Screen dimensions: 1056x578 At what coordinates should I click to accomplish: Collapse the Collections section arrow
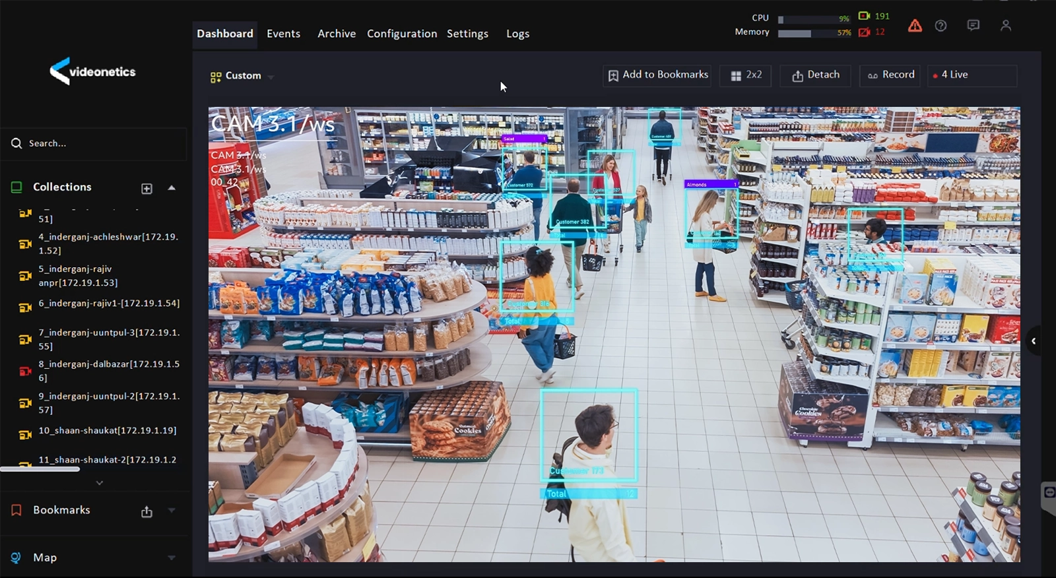pyautogui.click(x=172, y=188)
